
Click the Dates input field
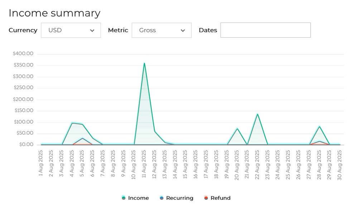point(265,30)
